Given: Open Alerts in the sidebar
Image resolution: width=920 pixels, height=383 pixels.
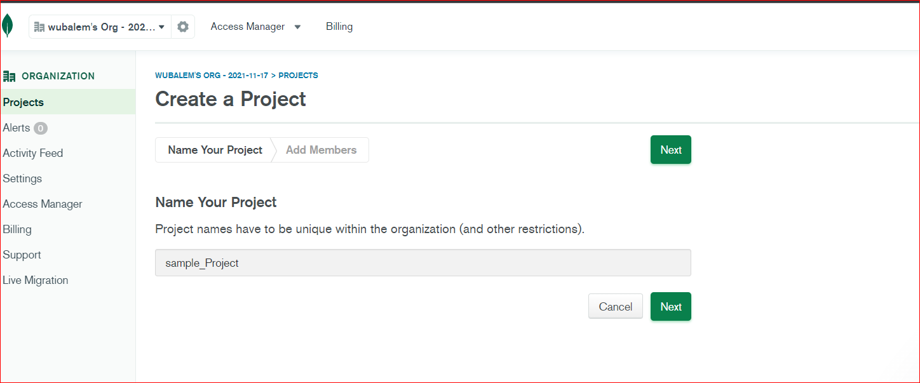Looking at the screenshot, I should (x=17, y=128).
